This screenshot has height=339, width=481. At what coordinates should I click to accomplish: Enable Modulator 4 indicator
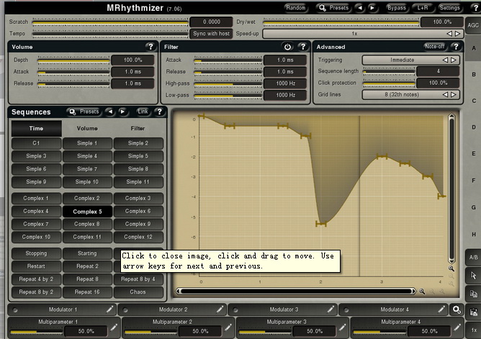click(x=346, y=310)
